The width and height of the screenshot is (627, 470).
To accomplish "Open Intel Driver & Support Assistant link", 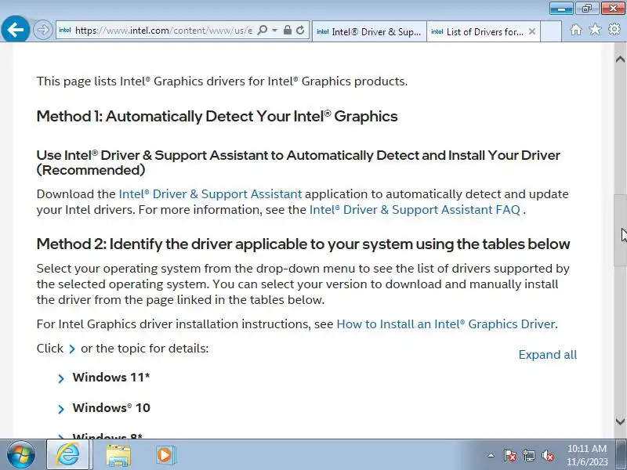I will [x=210, y=193].
